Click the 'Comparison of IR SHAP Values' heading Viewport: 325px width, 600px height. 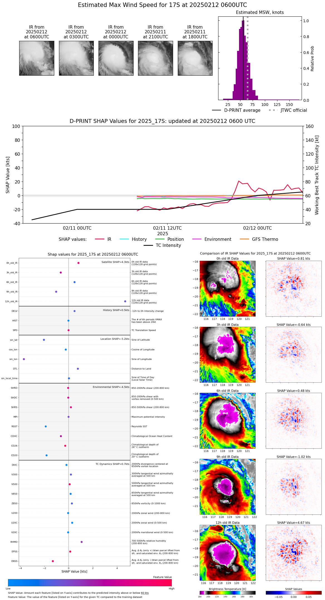pyautogui.click(x=255, y=254)
